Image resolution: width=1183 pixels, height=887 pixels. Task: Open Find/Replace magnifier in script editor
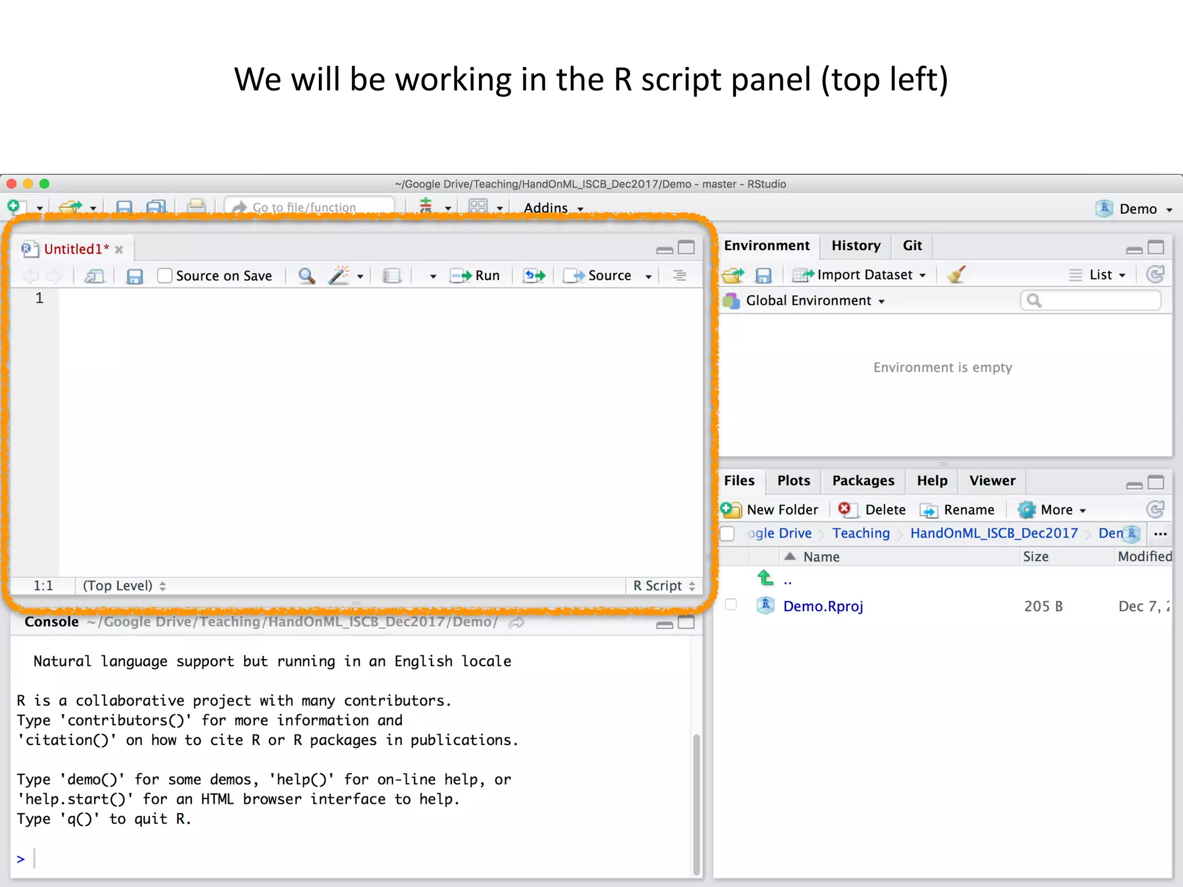click(x=307, y=275)
